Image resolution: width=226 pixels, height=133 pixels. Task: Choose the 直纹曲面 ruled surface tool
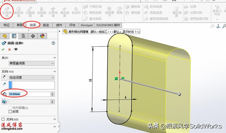point(93,19)
